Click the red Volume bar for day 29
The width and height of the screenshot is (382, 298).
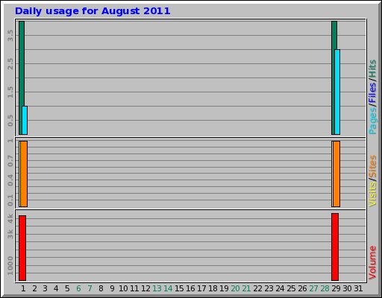[335, 247]
